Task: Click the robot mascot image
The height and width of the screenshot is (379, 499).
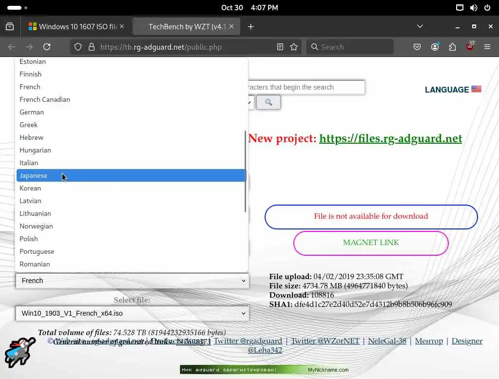Action: point(19,352)
